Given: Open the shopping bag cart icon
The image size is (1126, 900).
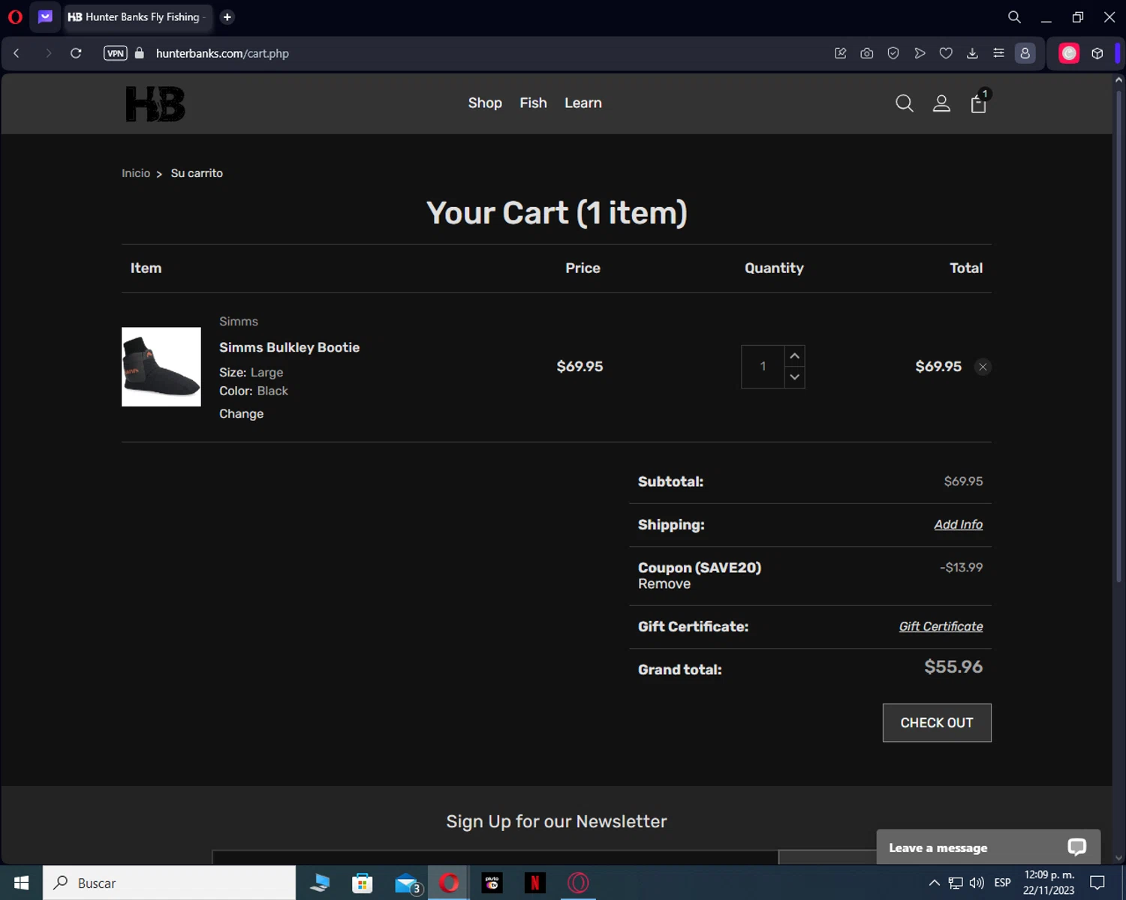Looking at the screenshot, I should pyautogui.click(x=979, y=103).
